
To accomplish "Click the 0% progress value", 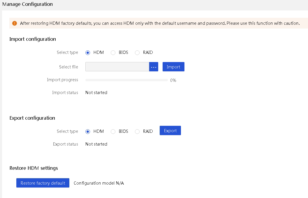I will pos(173,80).
